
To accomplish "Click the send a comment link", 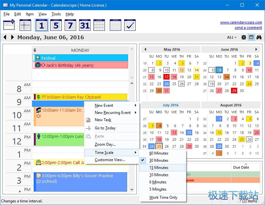I will (x=248, y=28).
